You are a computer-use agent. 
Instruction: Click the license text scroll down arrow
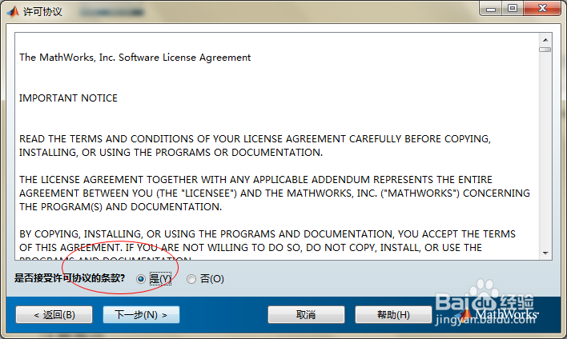click(545, 253)
